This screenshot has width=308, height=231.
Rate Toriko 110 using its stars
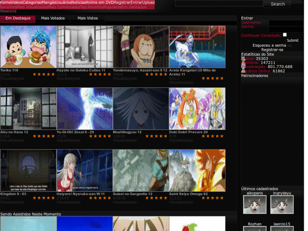tap(44, 74)
